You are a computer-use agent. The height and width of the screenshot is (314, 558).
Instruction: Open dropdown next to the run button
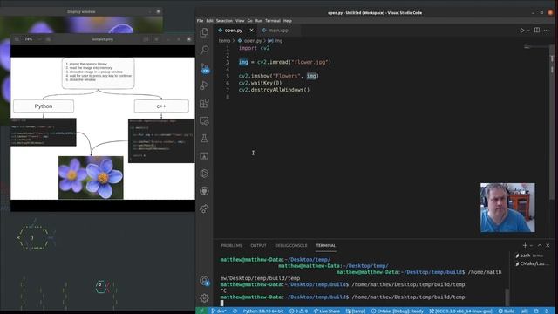tap(528, 31)
